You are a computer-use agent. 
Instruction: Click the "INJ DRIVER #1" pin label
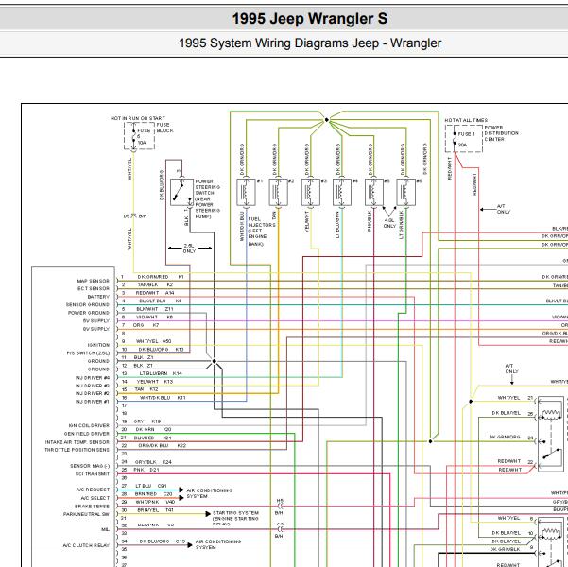pyautogui.click(x=93, y=402)
